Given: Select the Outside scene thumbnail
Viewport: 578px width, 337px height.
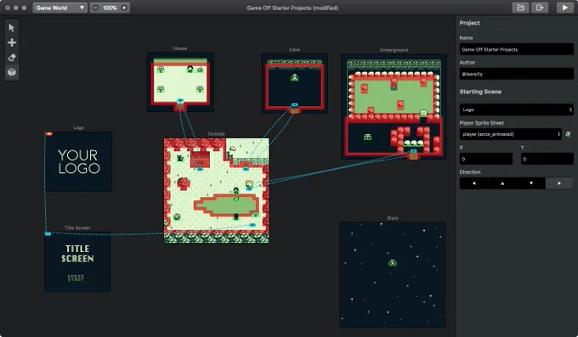Looking at the screenshot, I should tap(217, 191).
